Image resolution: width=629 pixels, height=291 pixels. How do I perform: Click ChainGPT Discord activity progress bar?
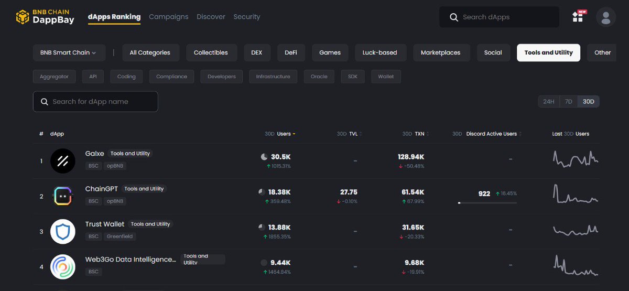point(487,202)
